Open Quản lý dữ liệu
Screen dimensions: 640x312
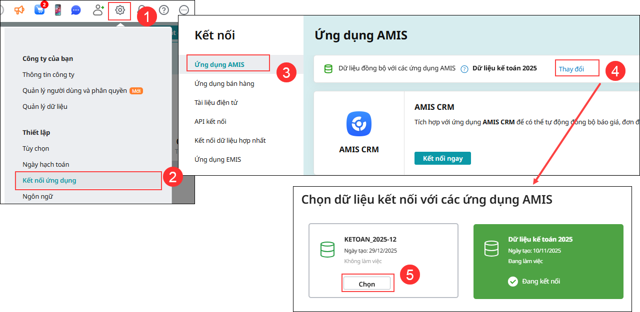tap(45, 106)
